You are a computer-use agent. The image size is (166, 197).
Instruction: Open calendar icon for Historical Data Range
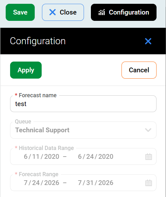(149, 157)
